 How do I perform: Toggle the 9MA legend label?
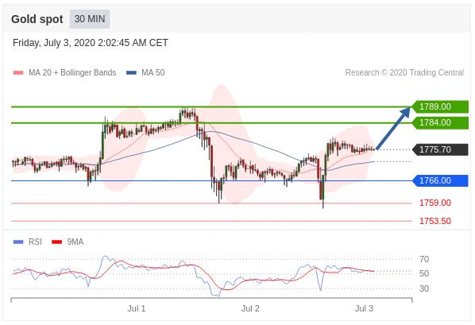point(75,242)
